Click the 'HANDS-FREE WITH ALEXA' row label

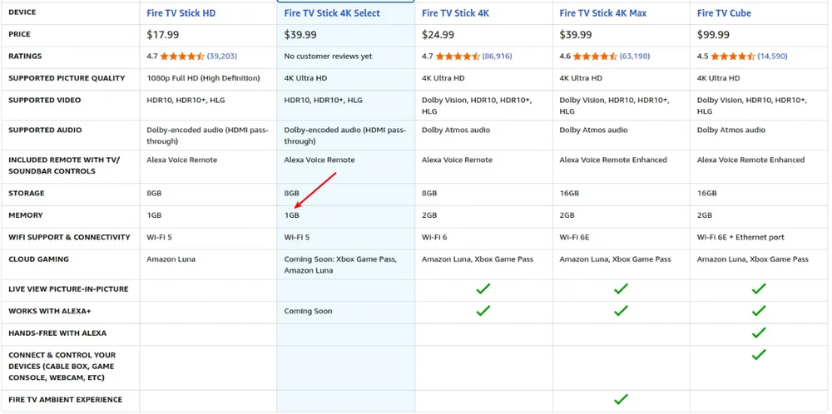pyautogui.click(x=57, y=333)
